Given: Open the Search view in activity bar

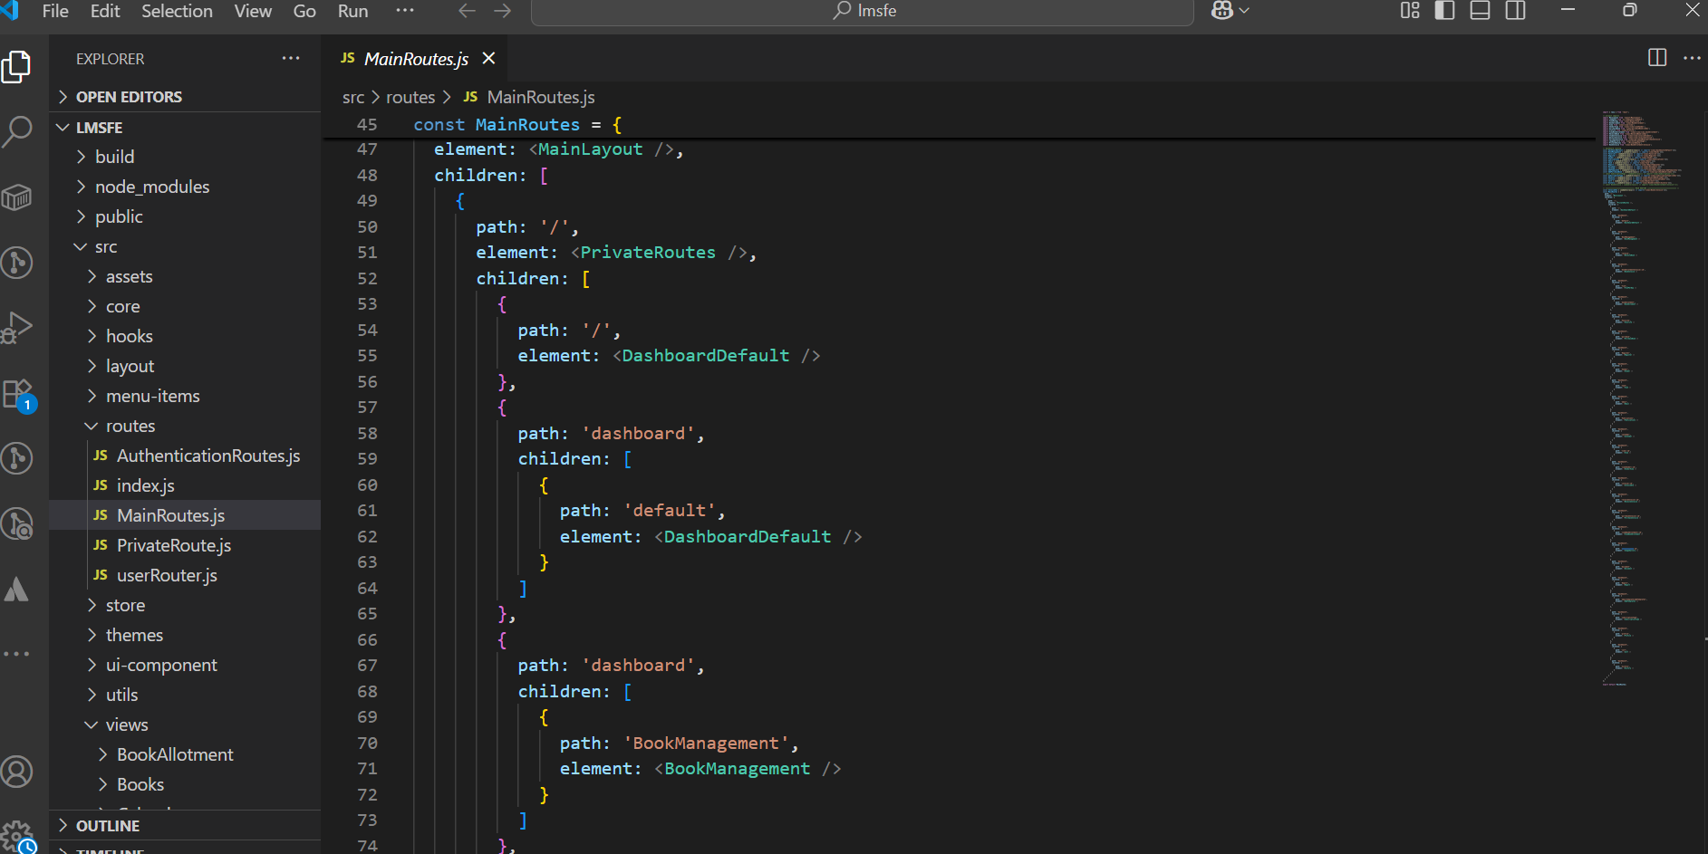Looking at the screenshot, I should pos(17,131).
